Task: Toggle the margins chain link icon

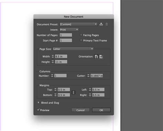Action: [x=73, y=92]
